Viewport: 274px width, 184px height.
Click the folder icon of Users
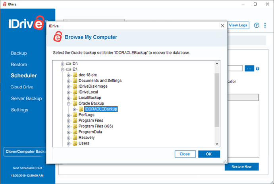click(x=75, y=143)
